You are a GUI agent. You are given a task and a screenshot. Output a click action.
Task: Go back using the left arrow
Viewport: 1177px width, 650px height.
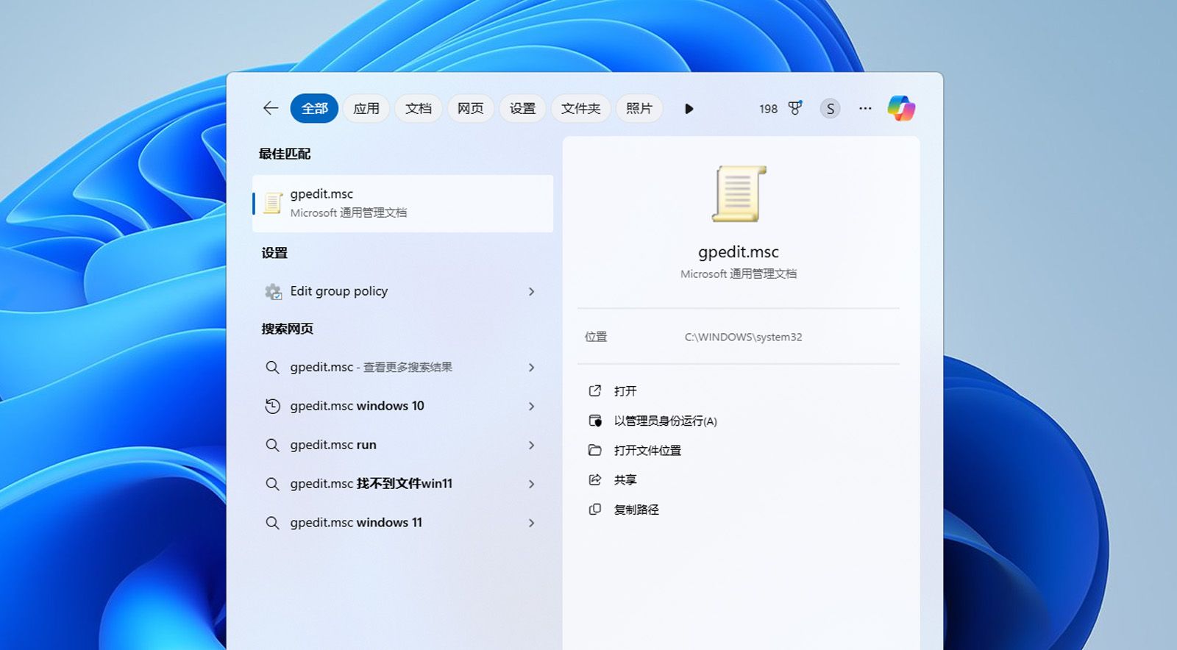pyautogui.click(x=271, y=109)
